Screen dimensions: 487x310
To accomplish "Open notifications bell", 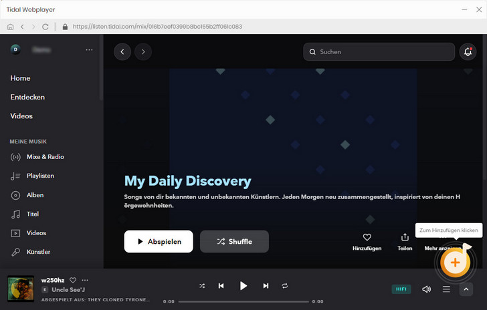I will (468, 52).
